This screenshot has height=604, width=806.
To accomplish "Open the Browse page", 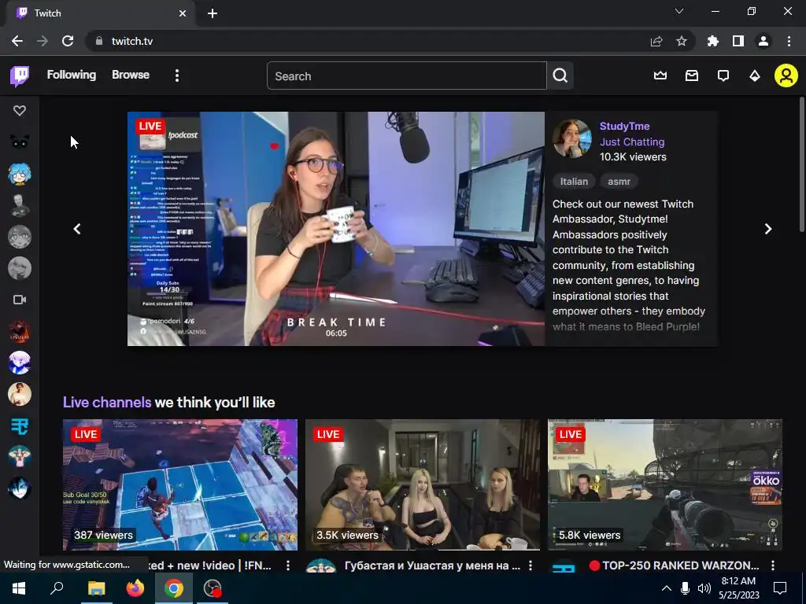I will [x=131, y=75].
